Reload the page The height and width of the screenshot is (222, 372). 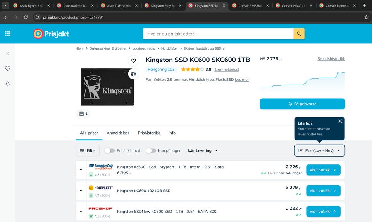coord(26,17)
